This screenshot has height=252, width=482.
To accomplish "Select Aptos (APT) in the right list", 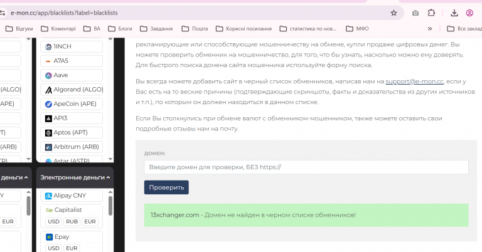I will point(72,133).
